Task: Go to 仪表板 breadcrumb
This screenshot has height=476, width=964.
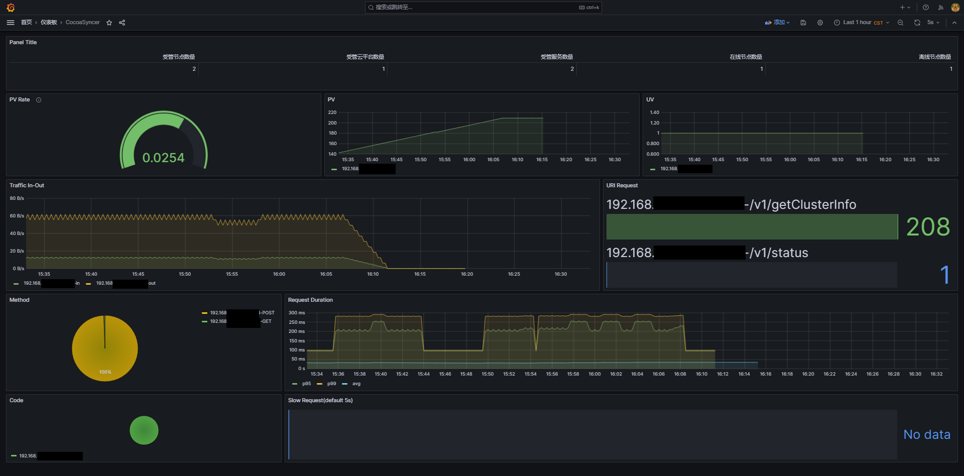Action: (49, 23)
